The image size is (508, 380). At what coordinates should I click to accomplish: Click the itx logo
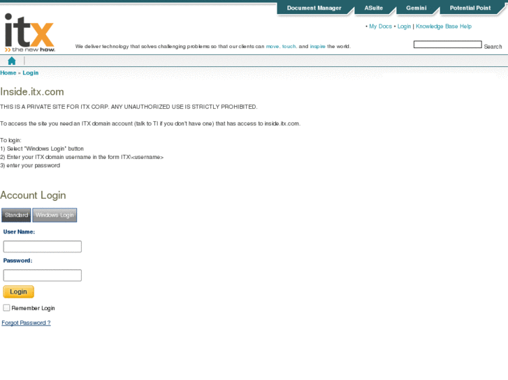click(x=30, y=33)
